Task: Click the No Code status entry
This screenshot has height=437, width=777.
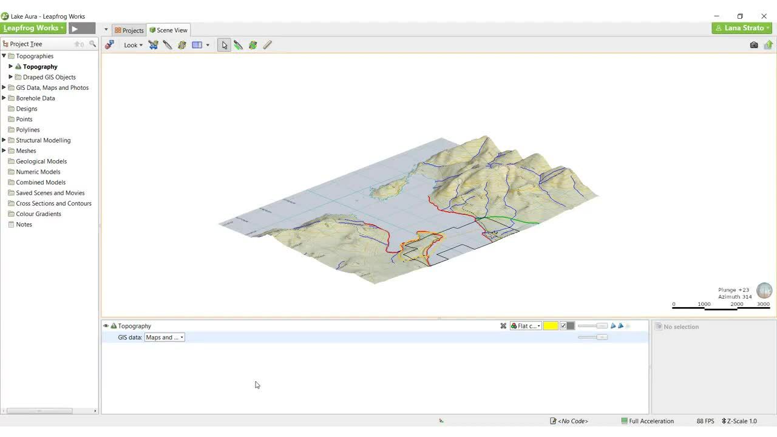Action: pos(569,421)
